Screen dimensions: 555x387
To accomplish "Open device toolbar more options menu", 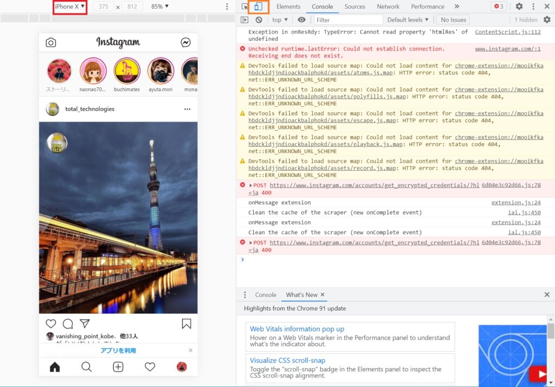I will click(x=227, y=7).
